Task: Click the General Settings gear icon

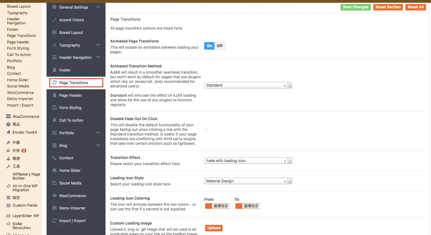Action: click(x=54, y=7)
